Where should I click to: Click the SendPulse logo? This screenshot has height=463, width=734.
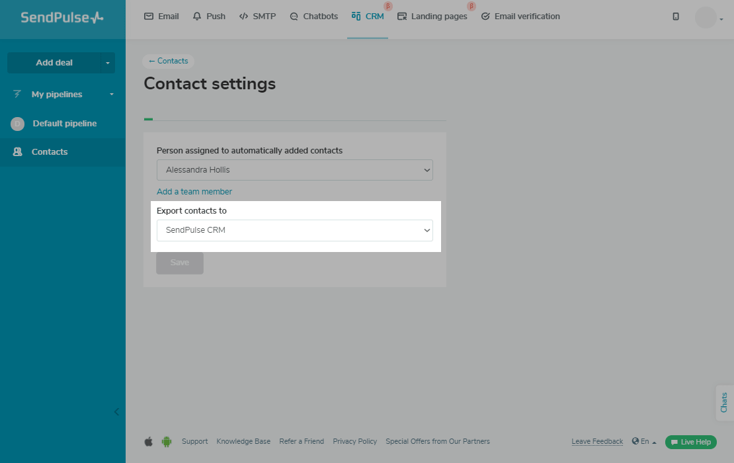(x=62, y=18)
